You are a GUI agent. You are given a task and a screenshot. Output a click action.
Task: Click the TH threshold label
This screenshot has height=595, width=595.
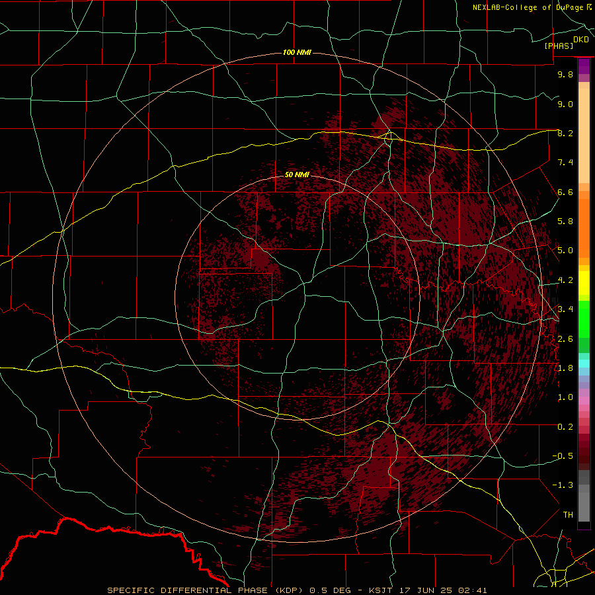[568, 515]
